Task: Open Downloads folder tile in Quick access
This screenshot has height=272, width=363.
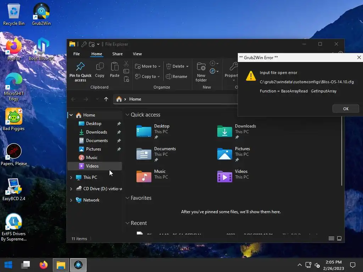Action: (236, 131)
